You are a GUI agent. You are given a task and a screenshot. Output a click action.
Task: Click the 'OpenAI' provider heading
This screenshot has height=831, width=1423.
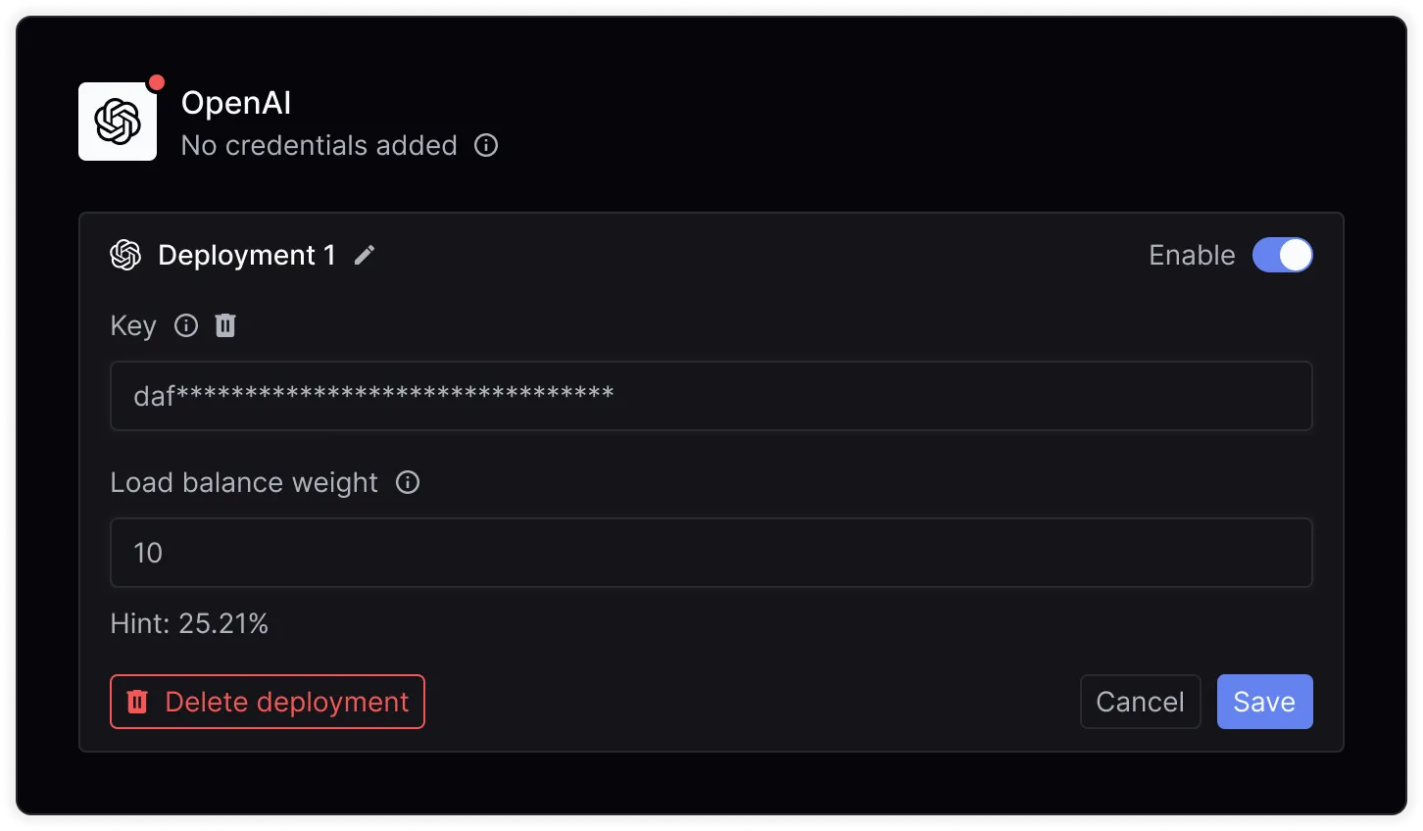tap(236, 103)
